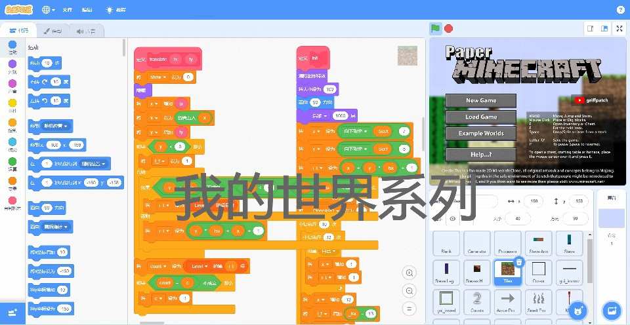The image size is (630, 325).
Task: Select the dark orange Variables category
Action: click(12, 183)
